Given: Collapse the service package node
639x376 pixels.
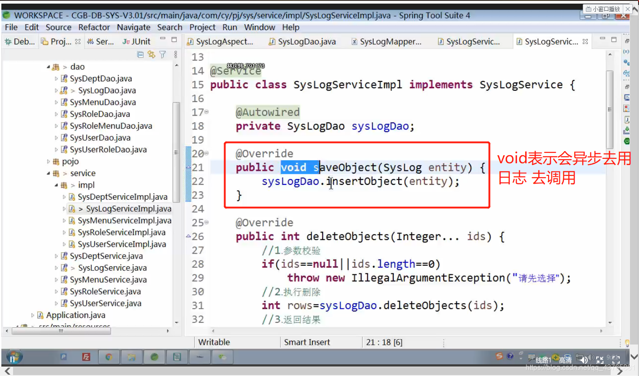Looking at the screenshot, I should [48, 173].
